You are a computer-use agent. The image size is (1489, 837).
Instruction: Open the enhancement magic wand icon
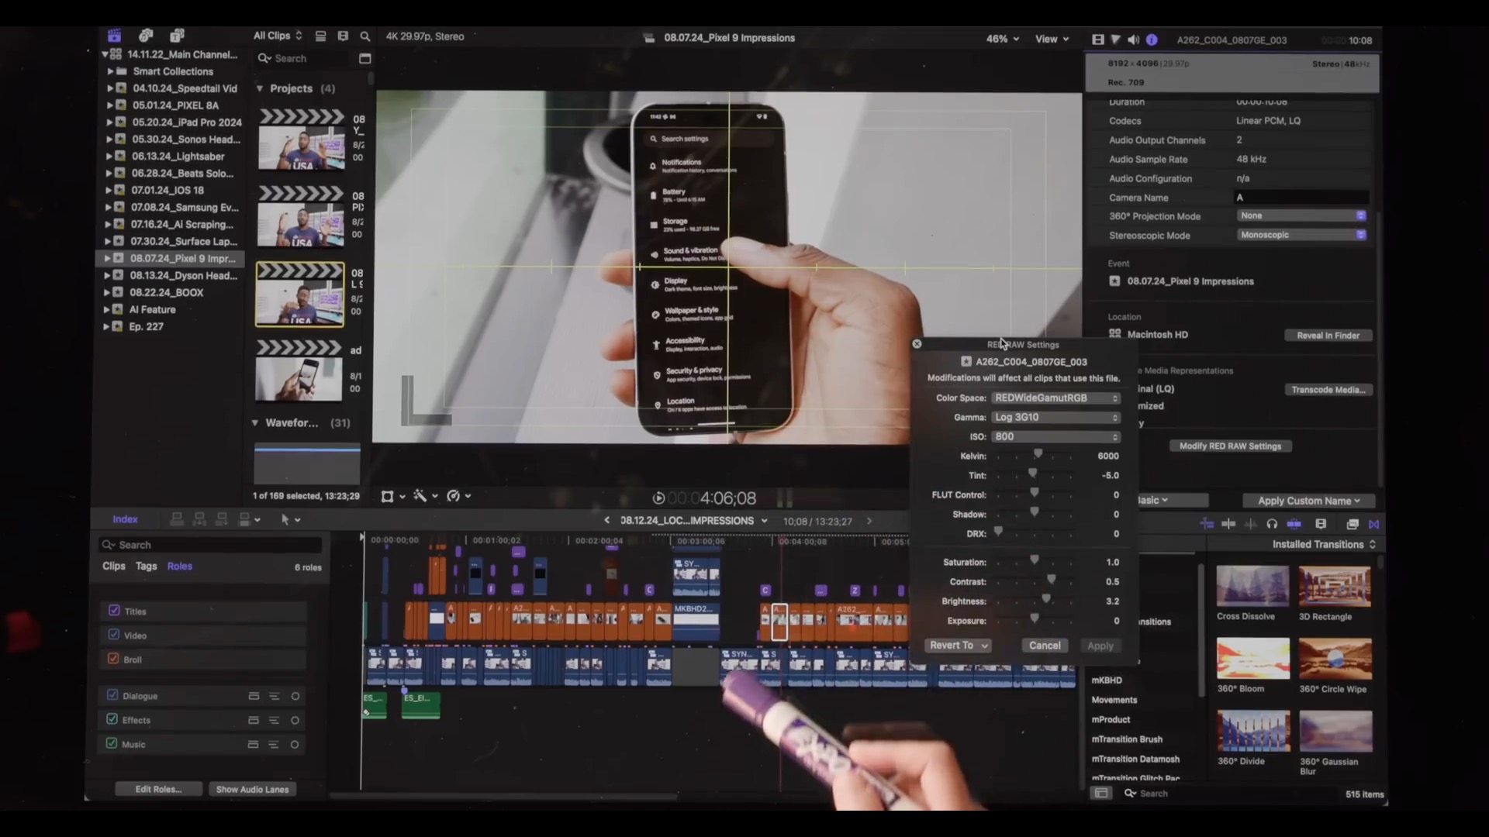coord(420,496)
